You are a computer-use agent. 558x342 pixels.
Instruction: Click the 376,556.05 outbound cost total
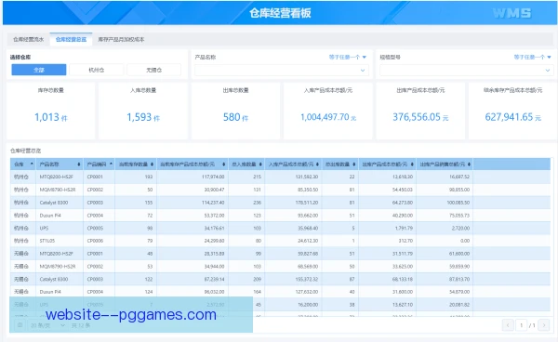click(x=420, y=117)
